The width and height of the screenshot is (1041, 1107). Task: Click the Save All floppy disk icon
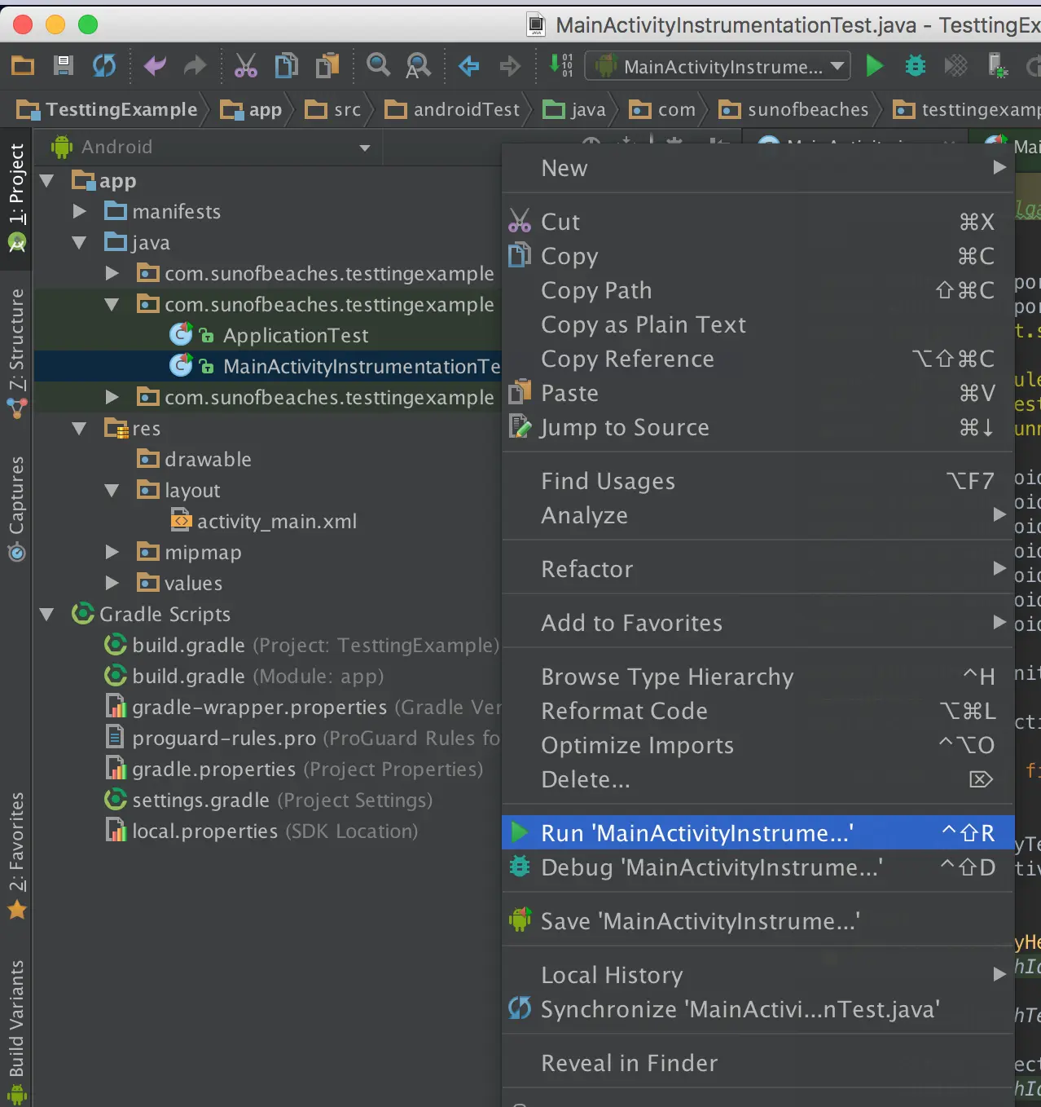click(64, 65)
